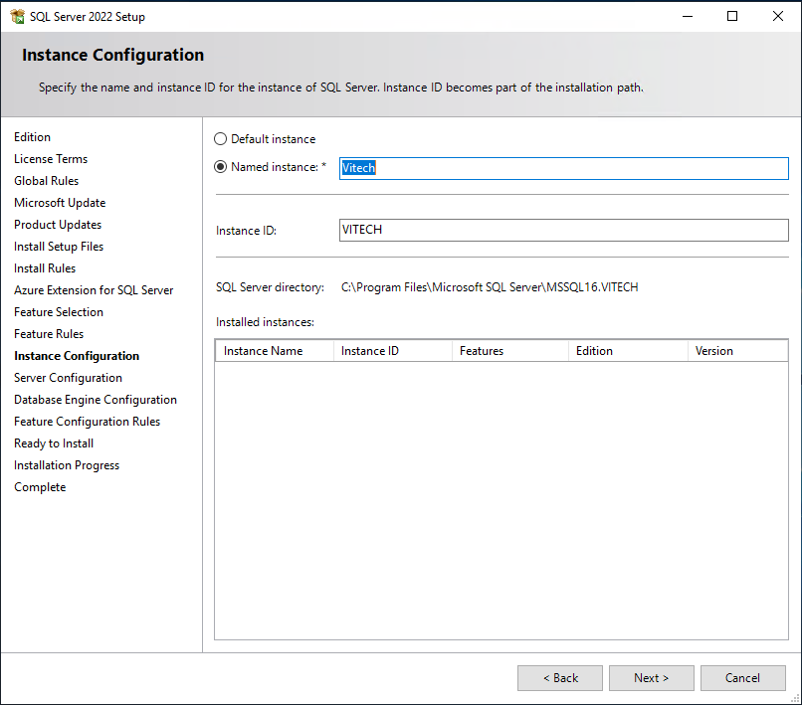Click the Back button
This screenshot has height=705, width=802.
point(559,678)
